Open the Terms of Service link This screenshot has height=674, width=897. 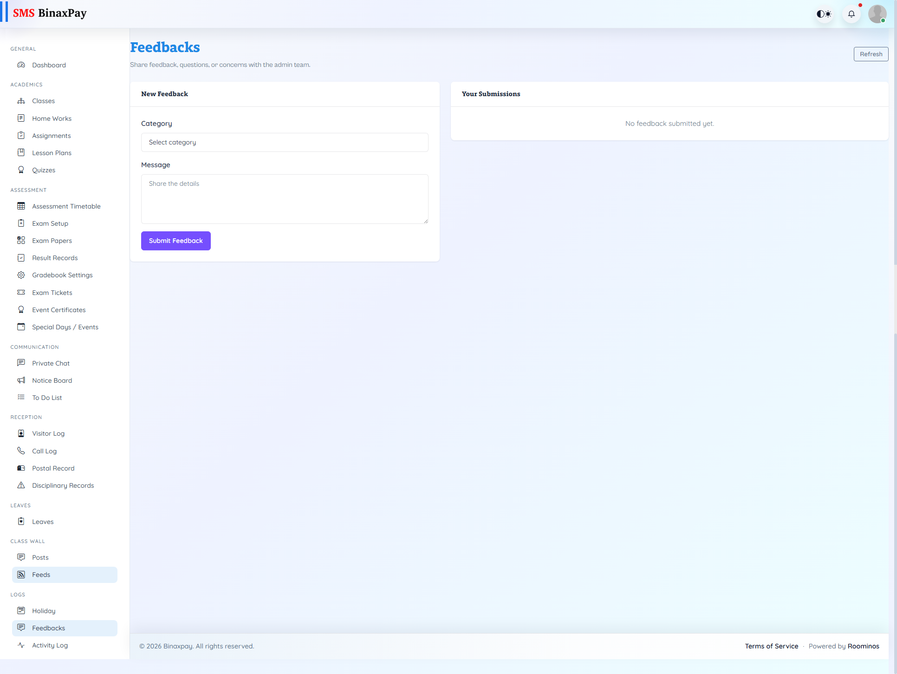pos(772,646)
